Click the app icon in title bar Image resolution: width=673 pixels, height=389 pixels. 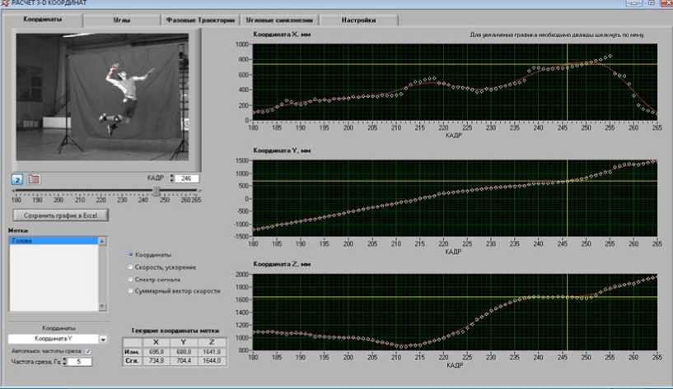pyautogui.click(x=5, y=4)
